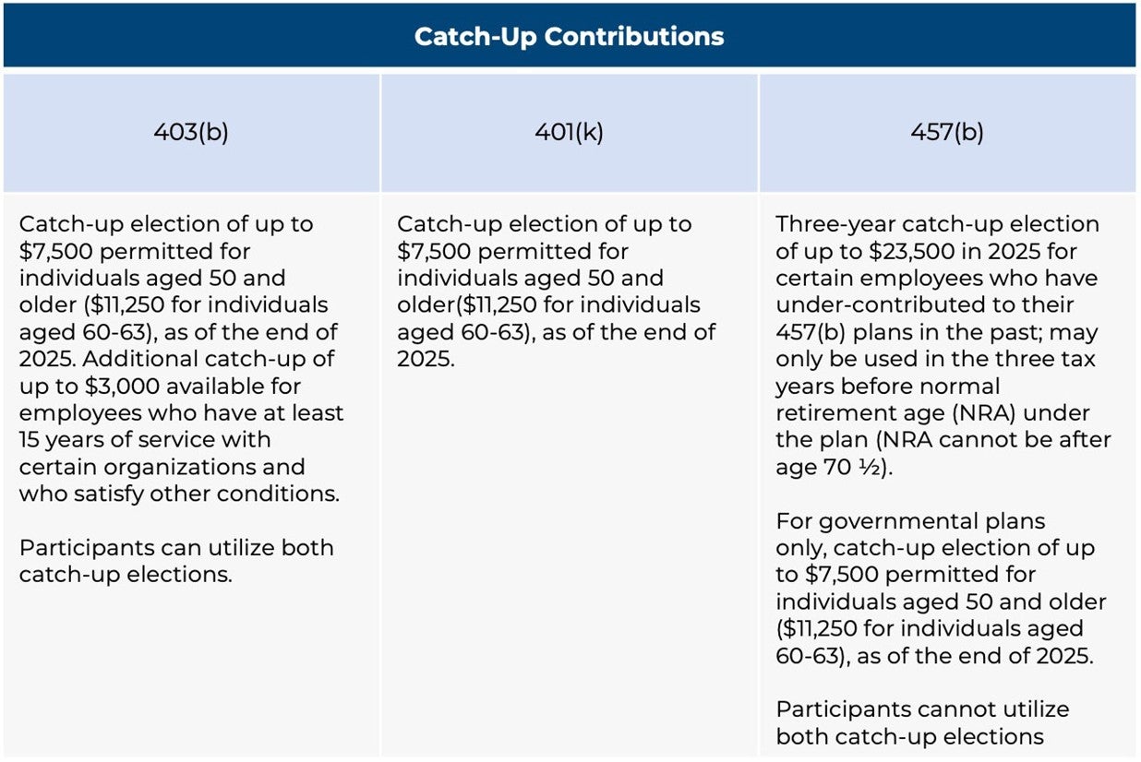Click "Participants can utilize both" sentence
Screen dimensions: 1141x762
[x=176, y=548]
